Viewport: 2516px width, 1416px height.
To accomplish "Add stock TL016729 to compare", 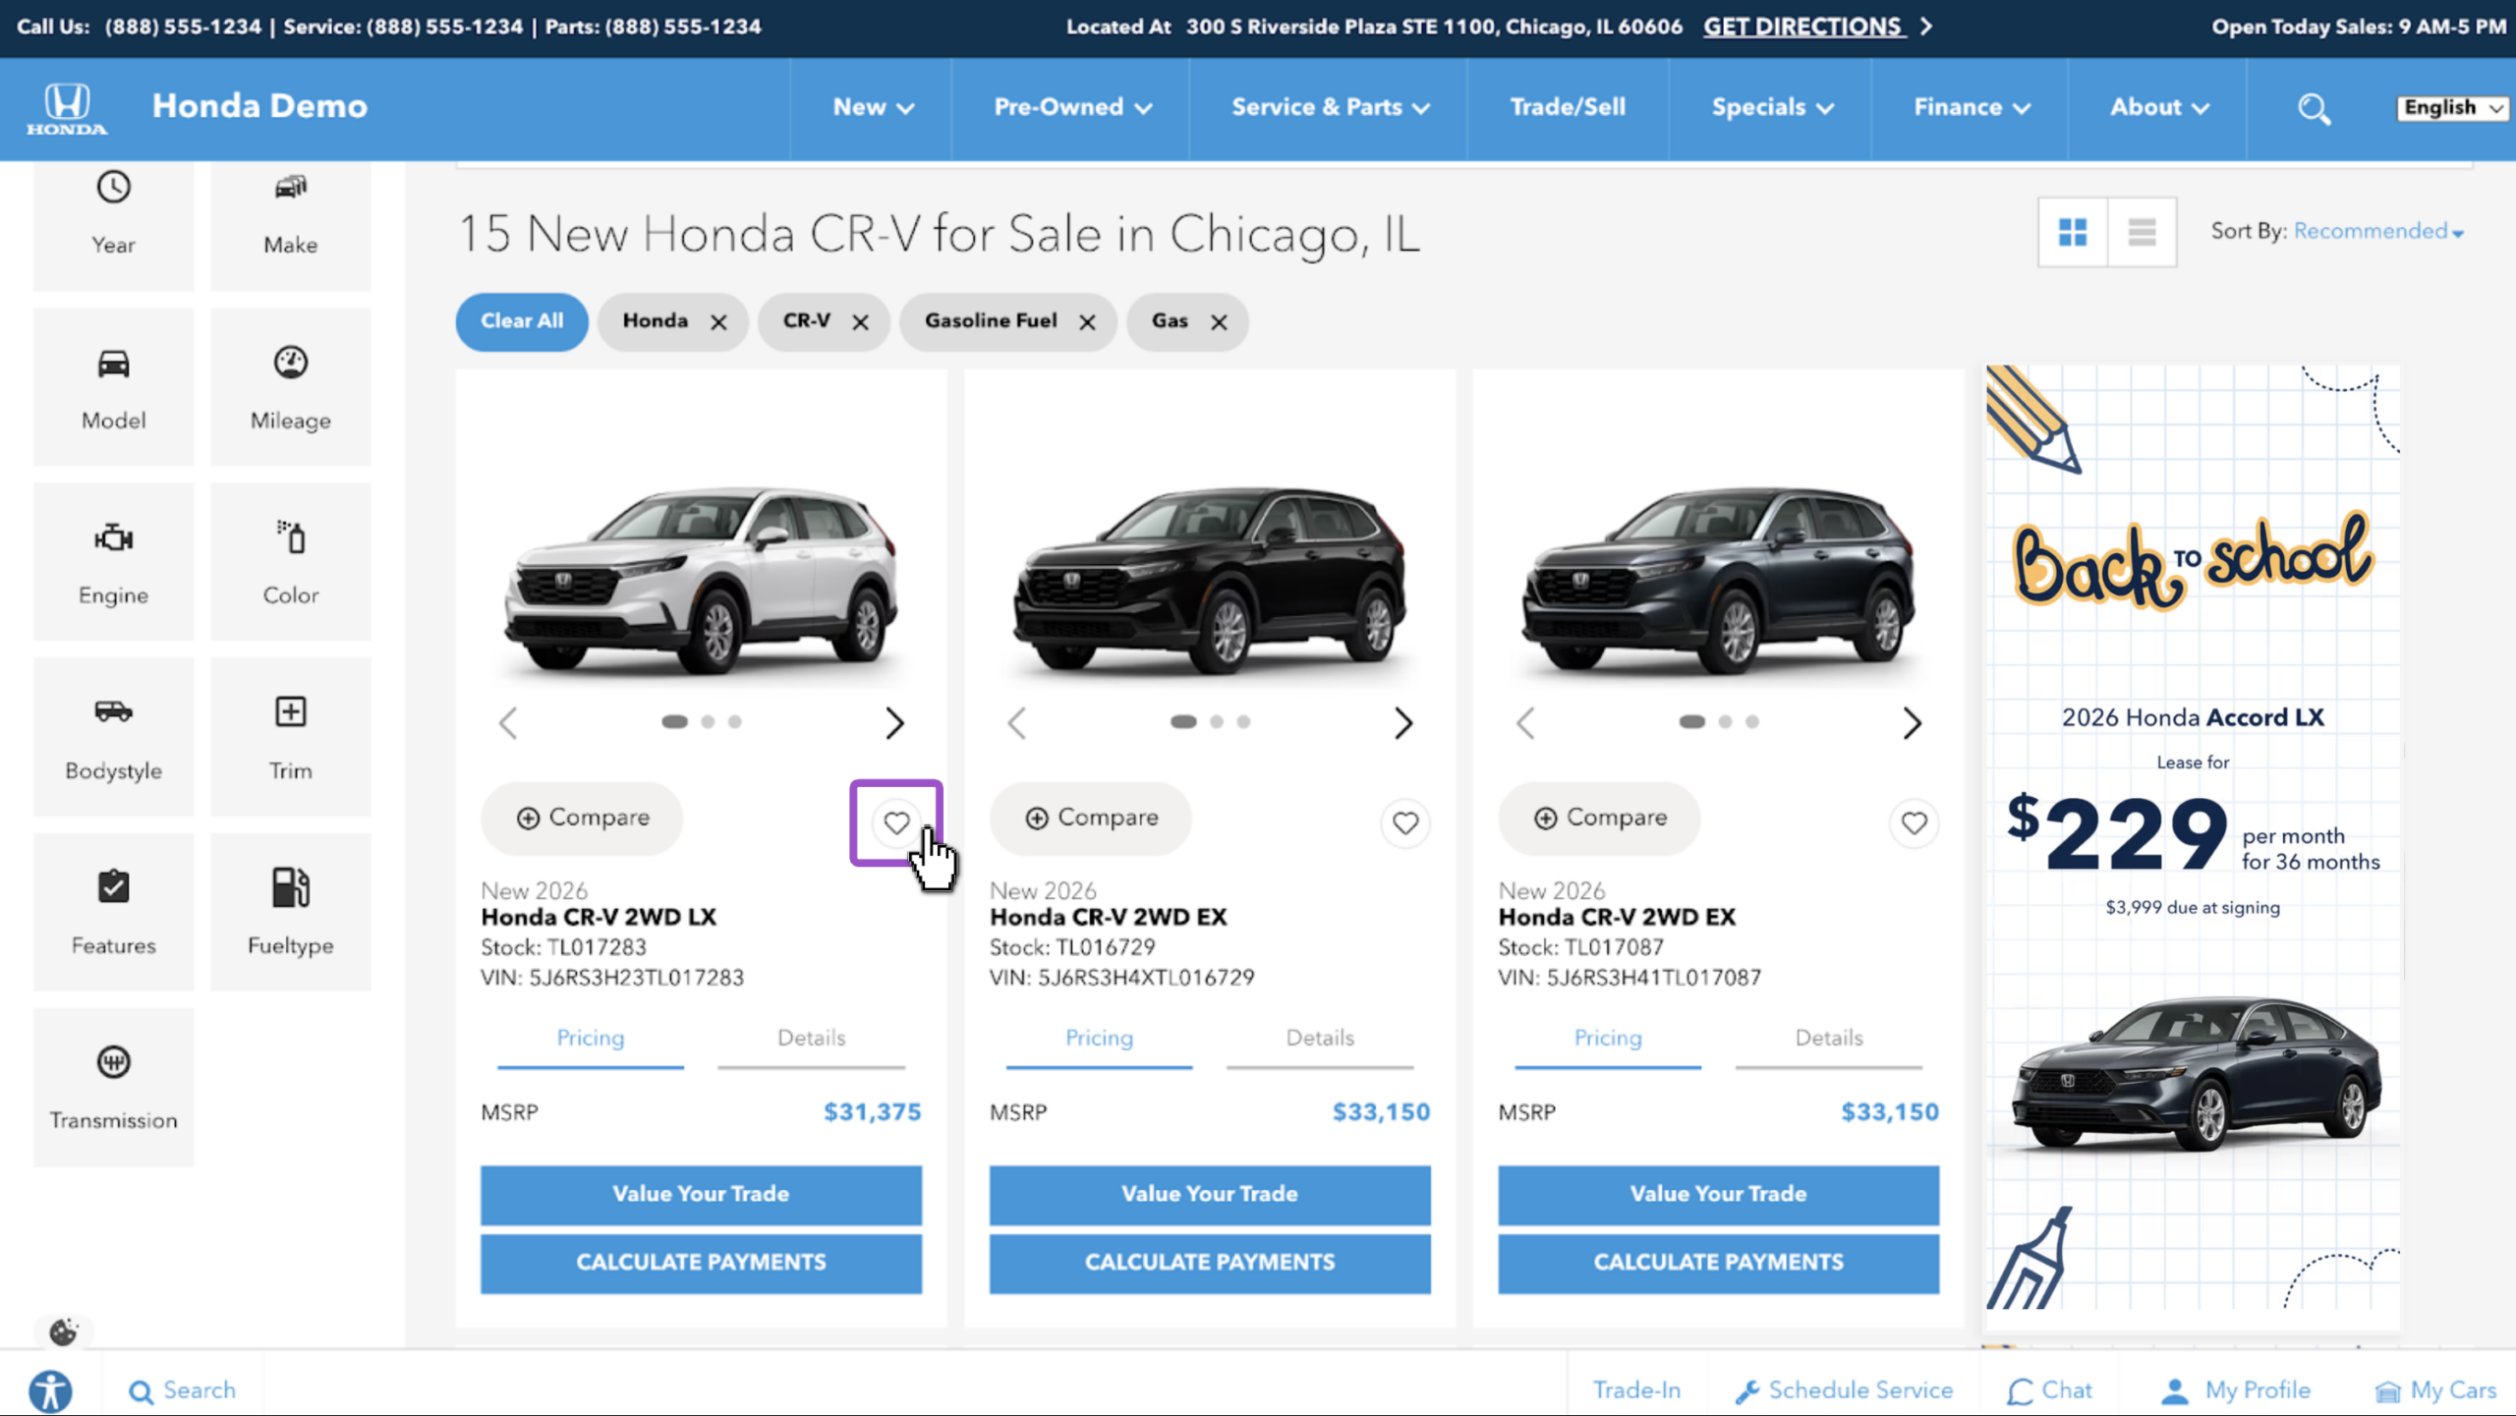I will 1091,818.
